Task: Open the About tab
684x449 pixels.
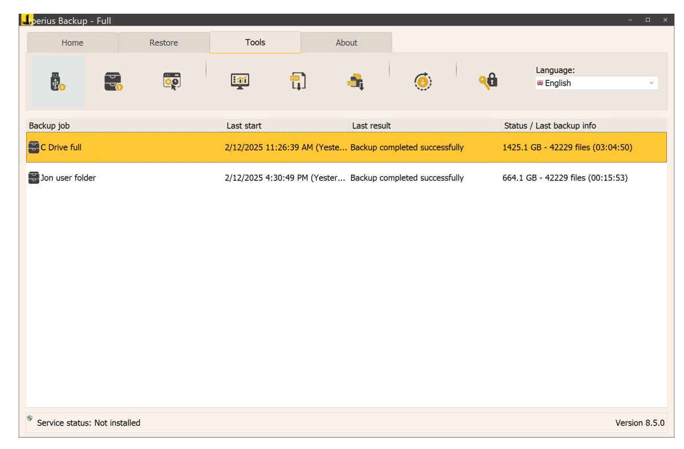Action: point(347,43)
